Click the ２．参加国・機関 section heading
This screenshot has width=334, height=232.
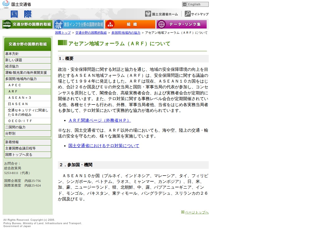(x=133, y=165)
